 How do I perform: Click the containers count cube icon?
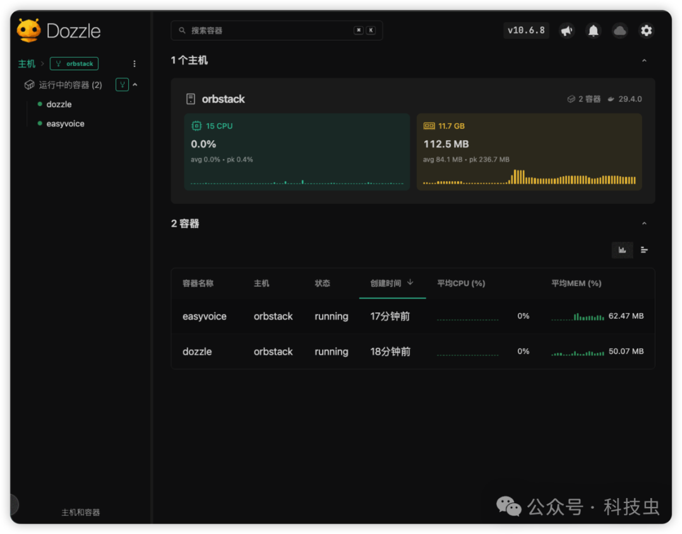[x=571, y=99]
